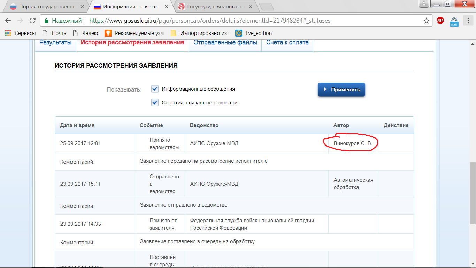Toggle События, связанные с оплатой checkbox
The width and height of the screenshot is (476, 268).
[x=155, y=103]
